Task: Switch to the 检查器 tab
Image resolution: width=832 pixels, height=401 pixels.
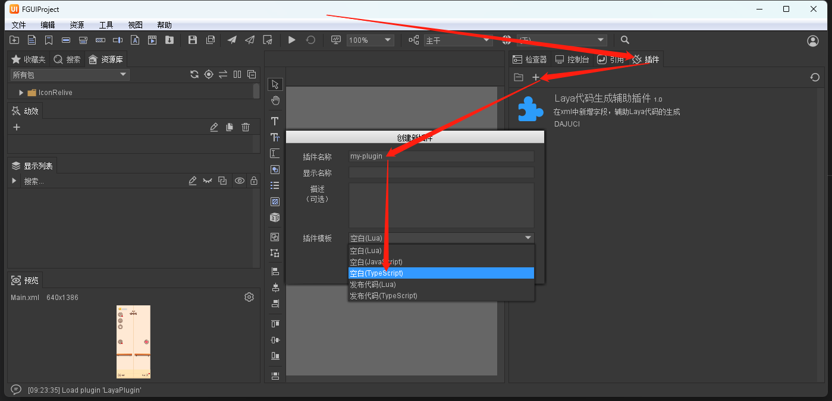Action: 530,59
